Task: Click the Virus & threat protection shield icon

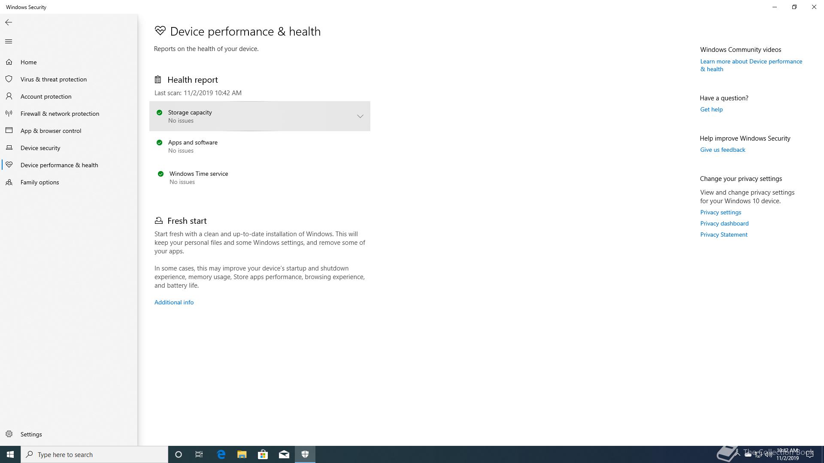Action: [9, 79]
